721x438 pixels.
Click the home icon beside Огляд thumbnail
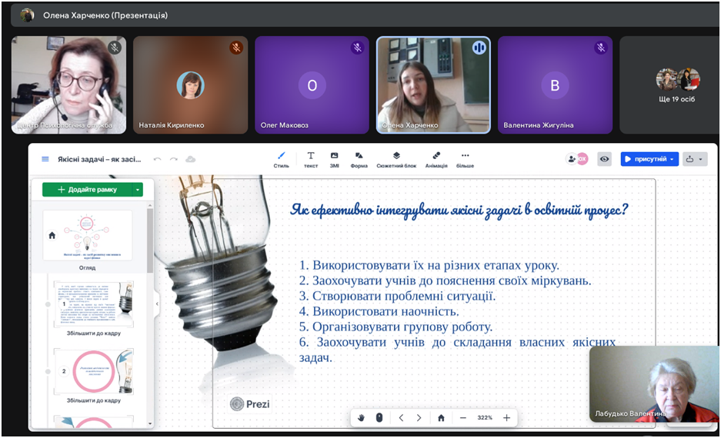52,235
